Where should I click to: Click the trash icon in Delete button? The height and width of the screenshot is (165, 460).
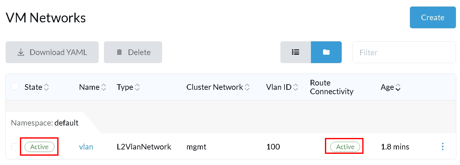click(119, 52)
